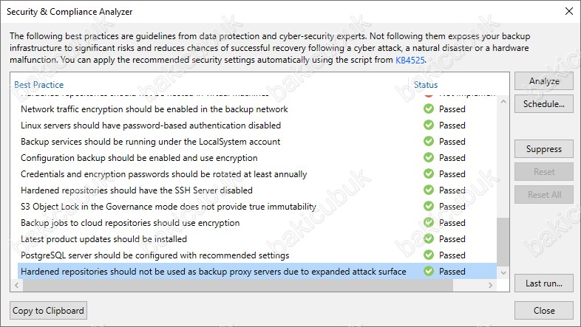This screenshot has width=581, height=327.
Task: Click the vertical scrollbar up arrow
Action: 503,101
